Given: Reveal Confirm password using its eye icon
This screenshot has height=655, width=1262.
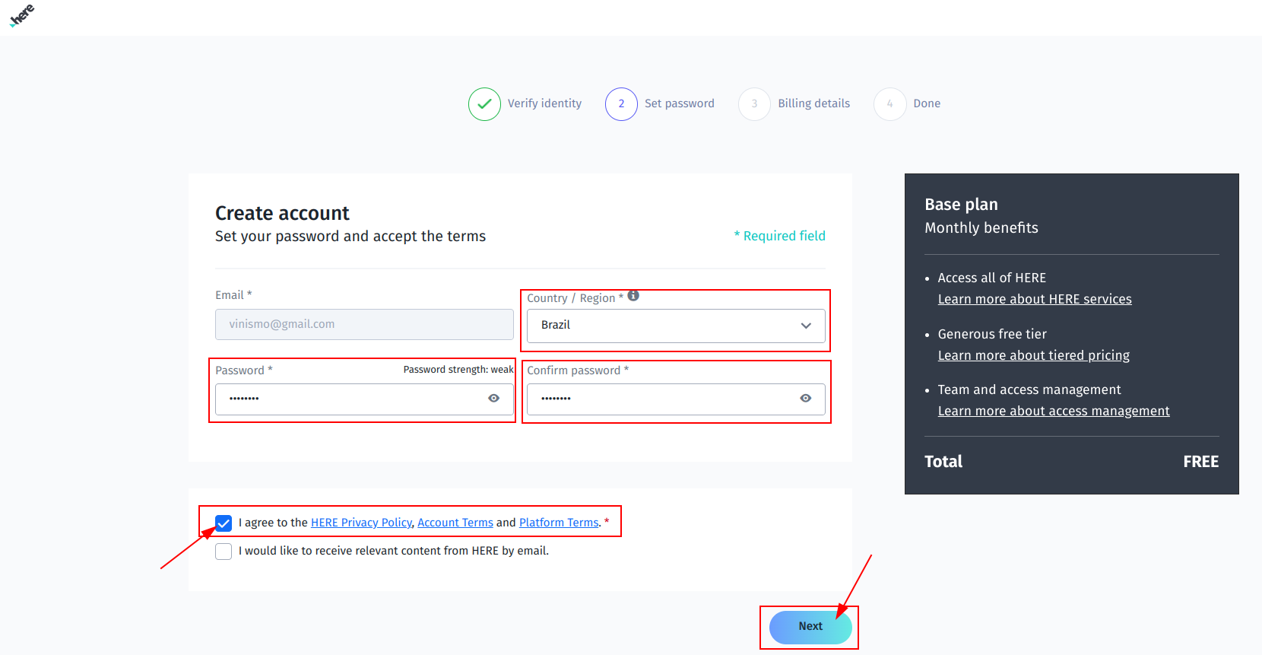Looking at the screenshot, I should (806, 398).
